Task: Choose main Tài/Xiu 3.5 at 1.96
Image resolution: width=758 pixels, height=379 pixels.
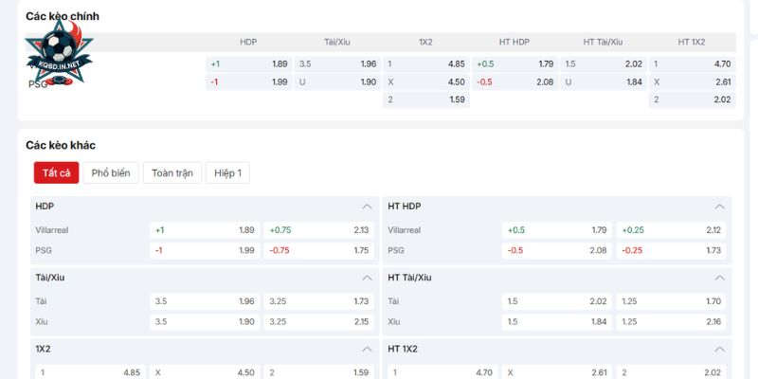Action: [337, 64]
